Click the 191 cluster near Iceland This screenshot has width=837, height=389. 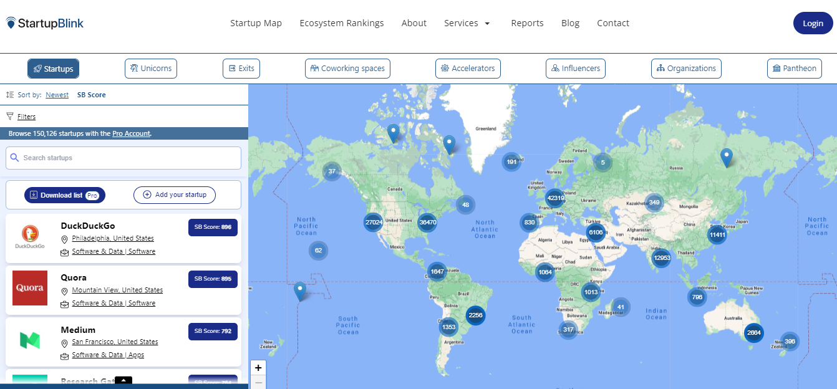(x=511, y=162)
